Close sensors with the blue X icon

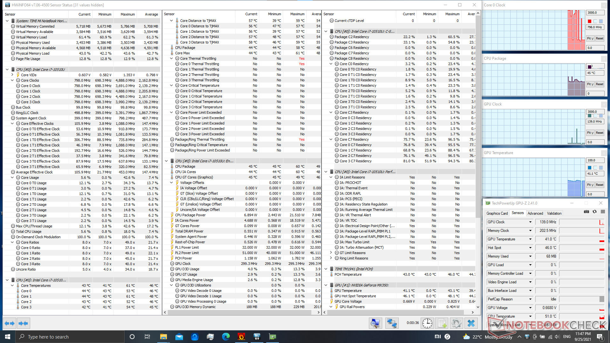click(471, 323)
